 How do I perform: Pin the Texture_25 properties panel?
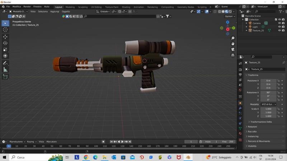click(x=283, y=63)
